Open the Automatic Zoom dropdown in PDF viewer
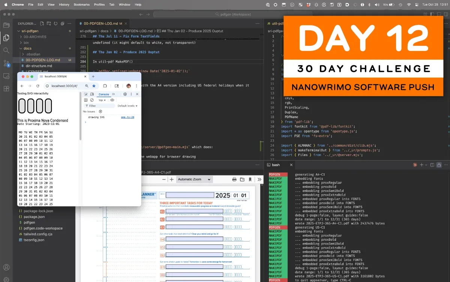 [194, 180]
